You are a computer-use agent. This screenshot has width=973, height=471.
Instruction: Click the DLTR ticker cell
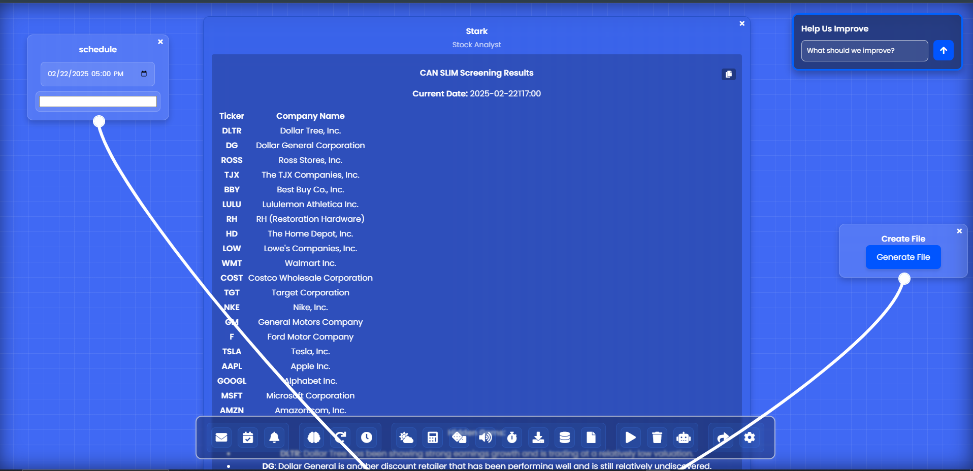[x=232, y=131]
